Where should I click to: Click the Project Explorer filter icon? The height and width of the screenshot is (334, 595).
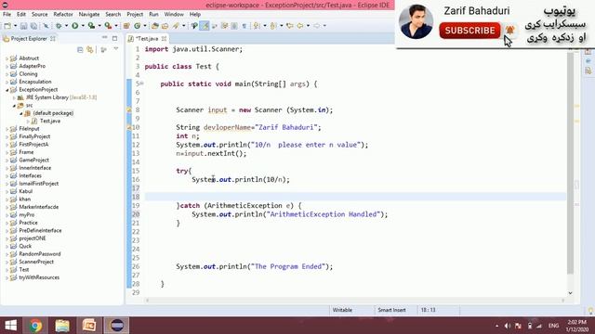tap(103, 49)
